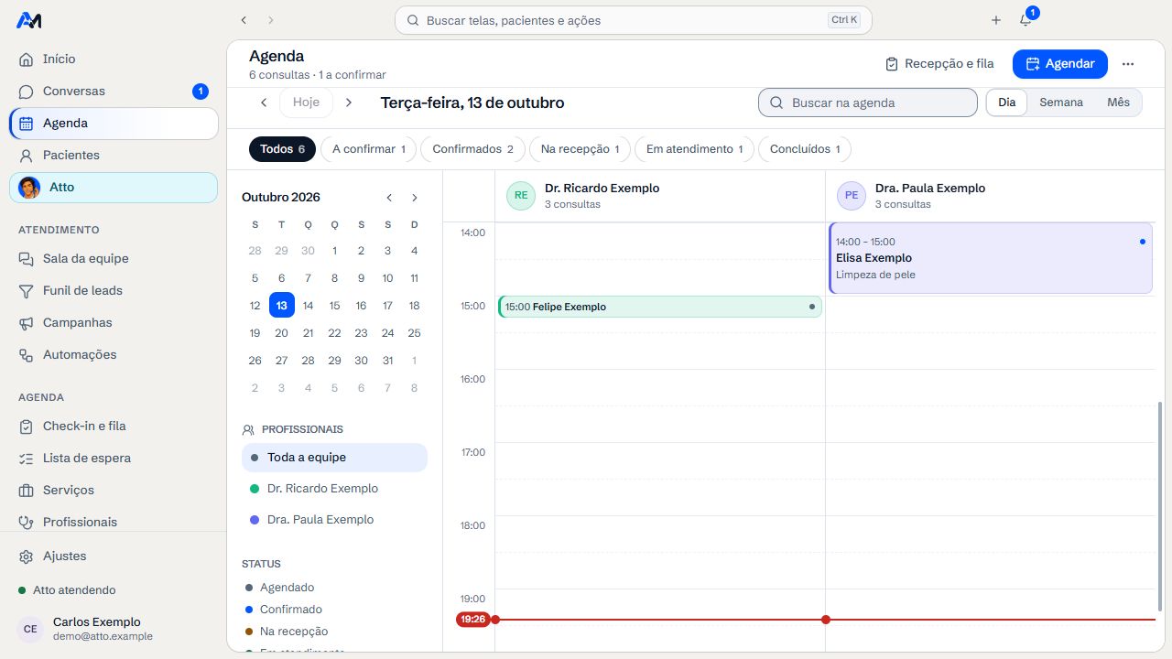This screenshot has height=659, width=1172.
Task: Click the plus icon in top bar
Action: click(996, 20)
